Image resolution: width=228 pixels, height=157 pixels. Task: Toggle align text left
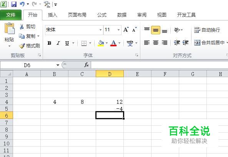pos(147,42)
